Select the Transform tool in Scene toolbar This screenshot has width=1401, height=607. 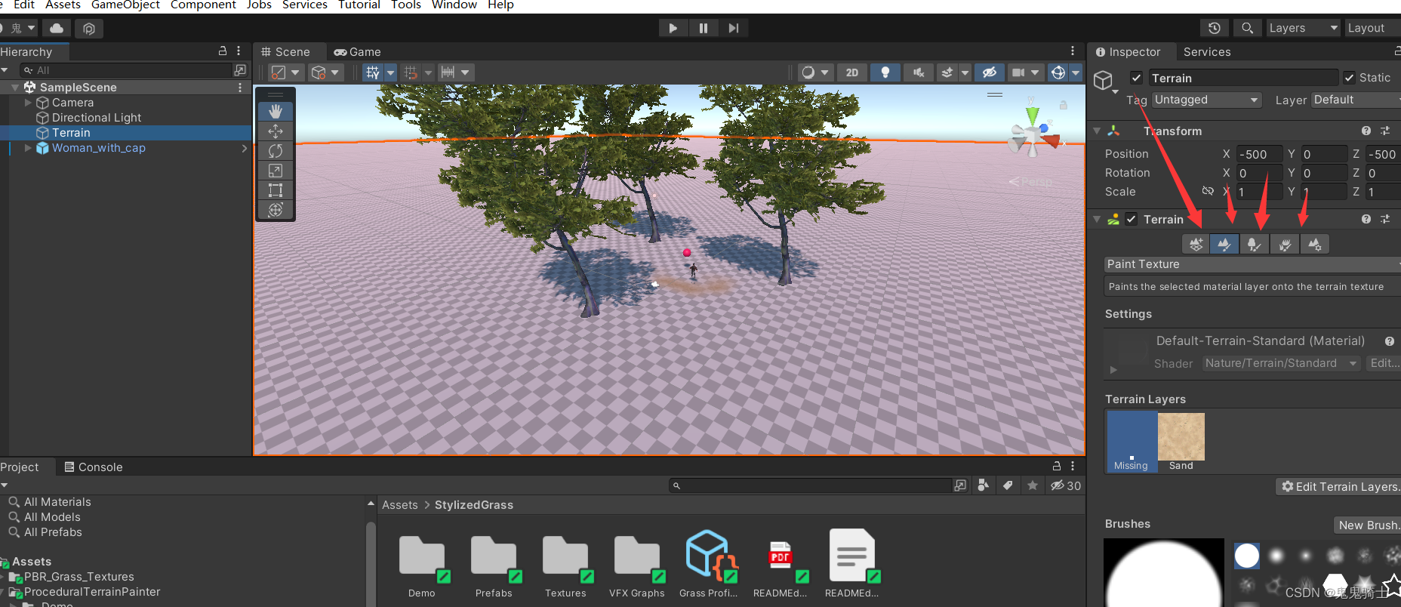(x=276, y=210)
